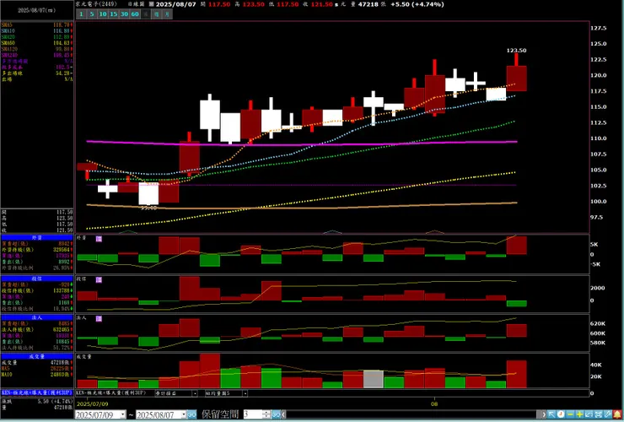Click the small icon before the date 2025/08/07 in header
The image size is (624, 422).
[x=151, y=4]
